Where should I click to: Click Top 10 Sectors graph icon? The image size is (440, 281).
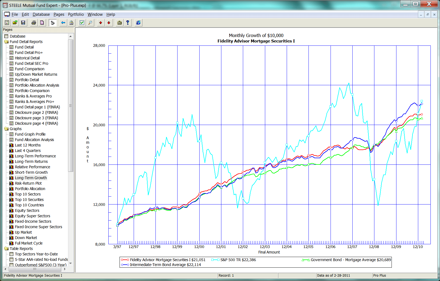tap(11, 194)
